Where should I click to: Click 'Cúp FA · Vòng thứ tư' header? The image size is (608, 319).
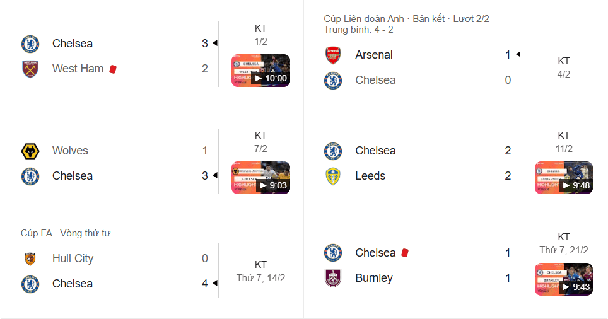tap(65, 233)
